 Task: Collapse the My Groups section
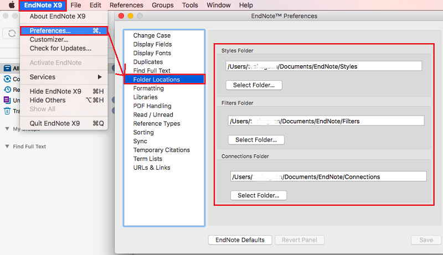pos(7,129)
